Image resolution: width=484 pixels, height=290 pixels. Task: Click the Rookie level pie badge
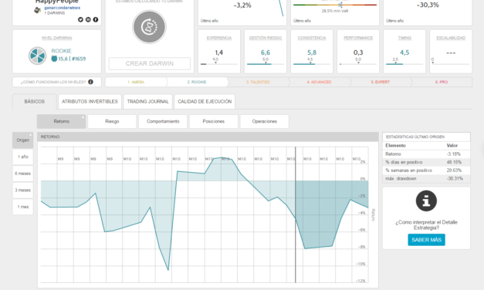tap(37, 56)
